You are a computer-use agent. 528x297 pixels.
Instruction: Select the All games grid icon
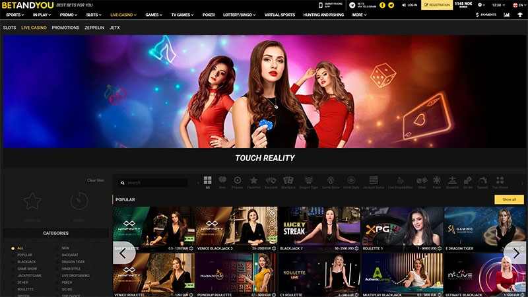(207, 182)
